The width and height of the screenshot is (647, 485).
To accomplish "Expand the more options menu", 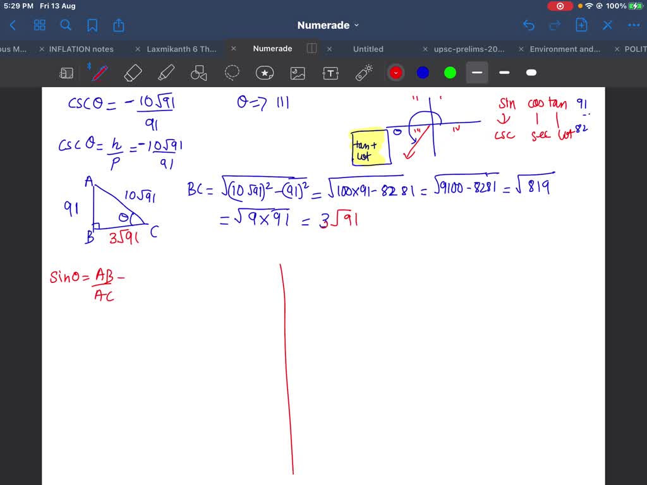I will pos(634,25).
